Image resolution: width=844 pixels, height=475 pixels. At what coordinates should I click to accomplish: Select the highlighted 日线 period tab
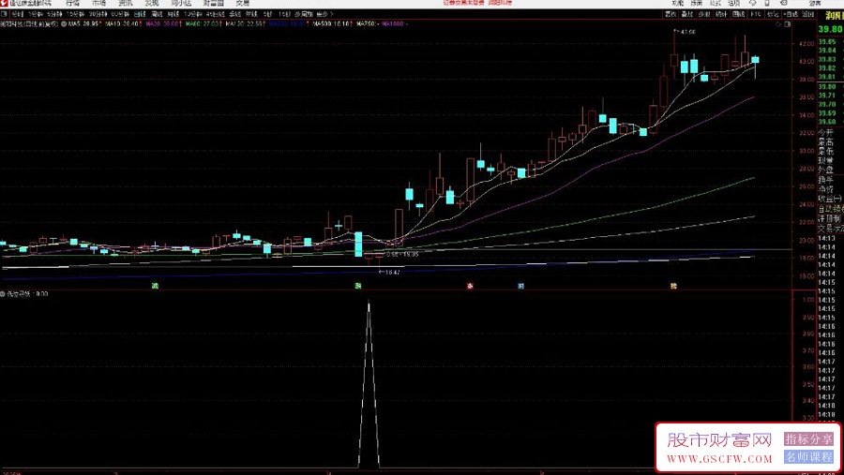coord(140,14)
